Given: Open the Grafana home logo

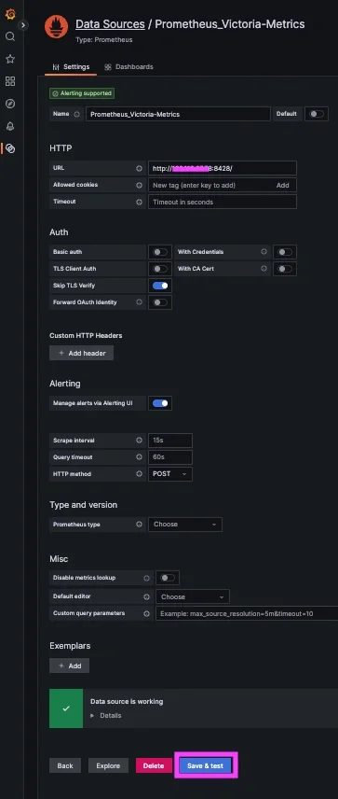Looking at the screenshot, I should pyautogui.click(x=10, y=14).
